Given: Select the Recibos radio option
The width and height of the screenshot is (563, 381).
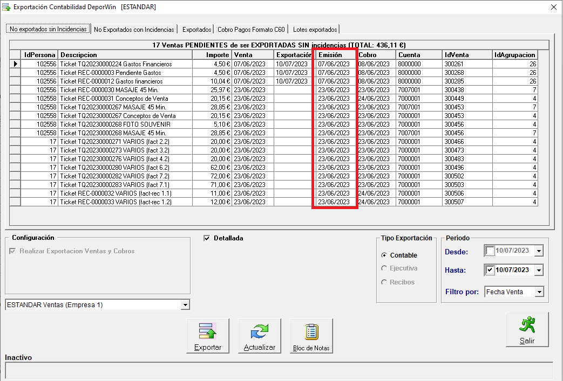Looking at the screenshot, I should 384,282.
